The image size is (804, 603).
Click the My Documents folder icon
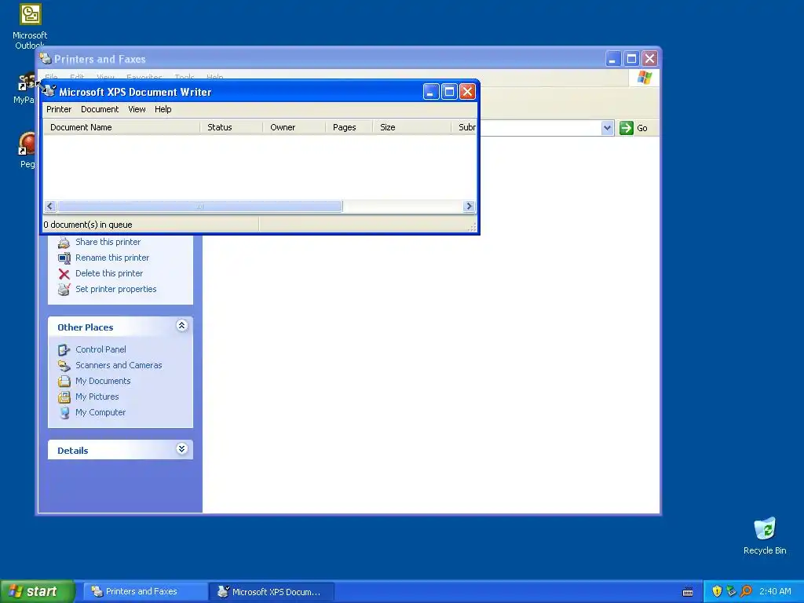click(64, 381)
